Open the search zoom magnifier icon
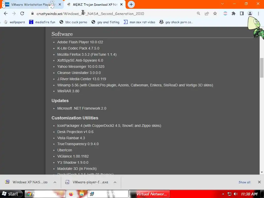This screenshot has width=264, height=198. (x=199, y=13)
